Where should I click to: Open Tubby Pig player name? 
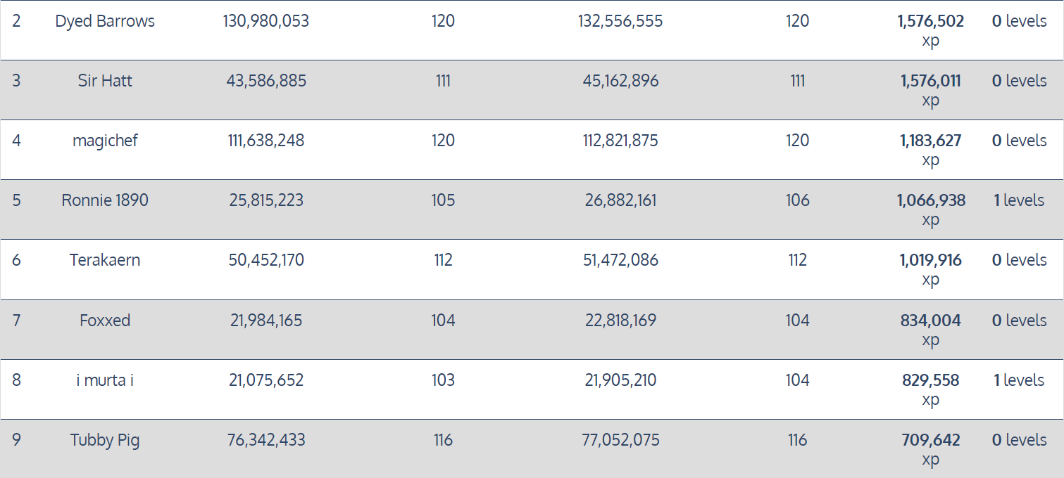[105, 440]
